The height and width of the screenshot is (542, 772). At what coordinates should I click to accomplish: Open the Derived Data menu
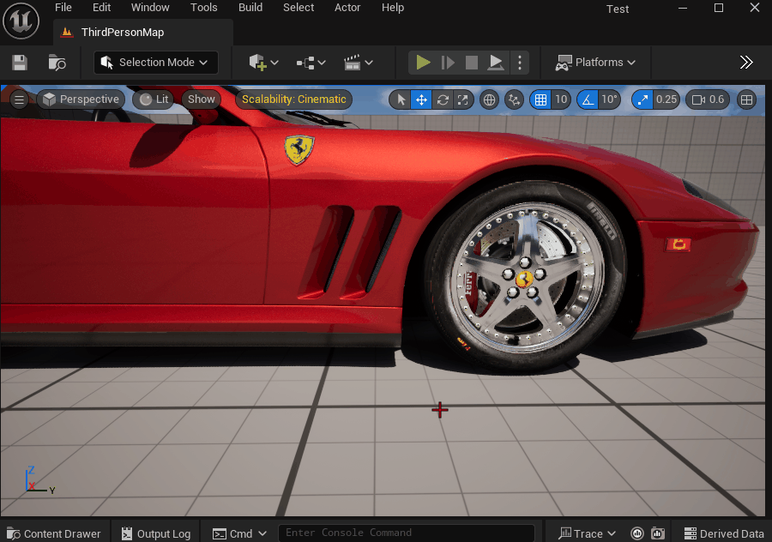(x=724, y=533)
